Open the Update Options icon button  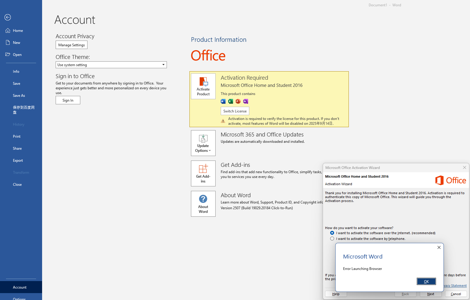coord(203,143)
